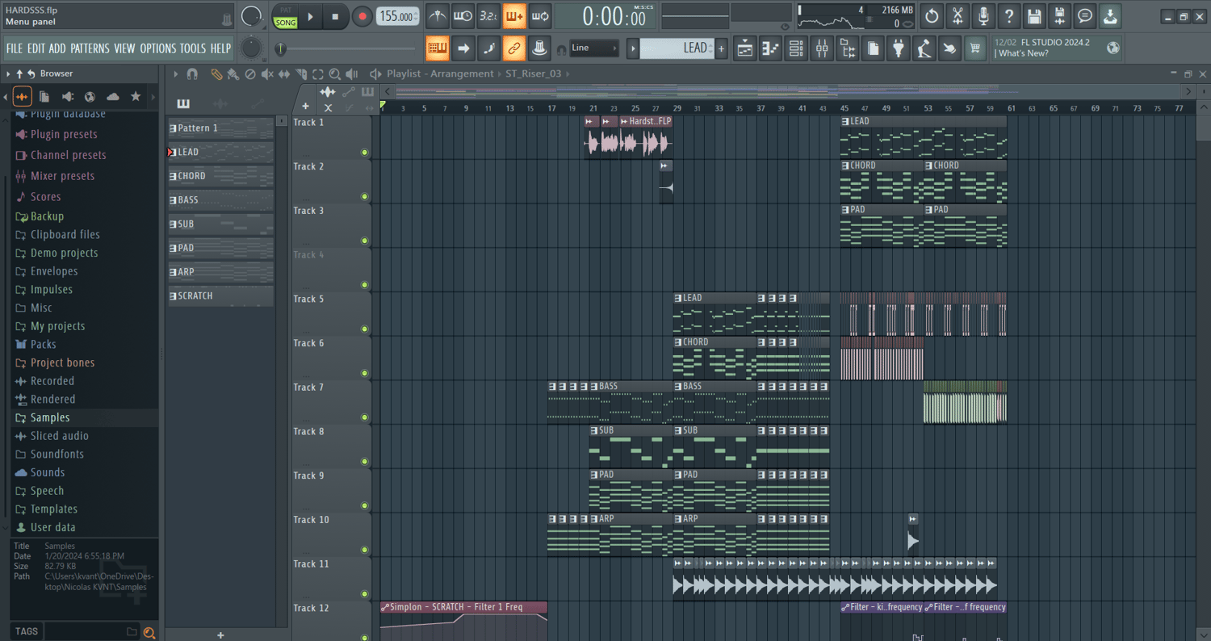This screenshot has width=1211, height=641.
Task: Open the tempo tapper icon
Action: click(x=924, y=48)
